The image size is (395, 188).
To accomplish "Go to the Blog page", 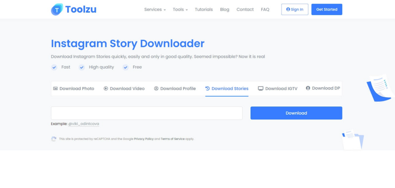I will (225, 10).
